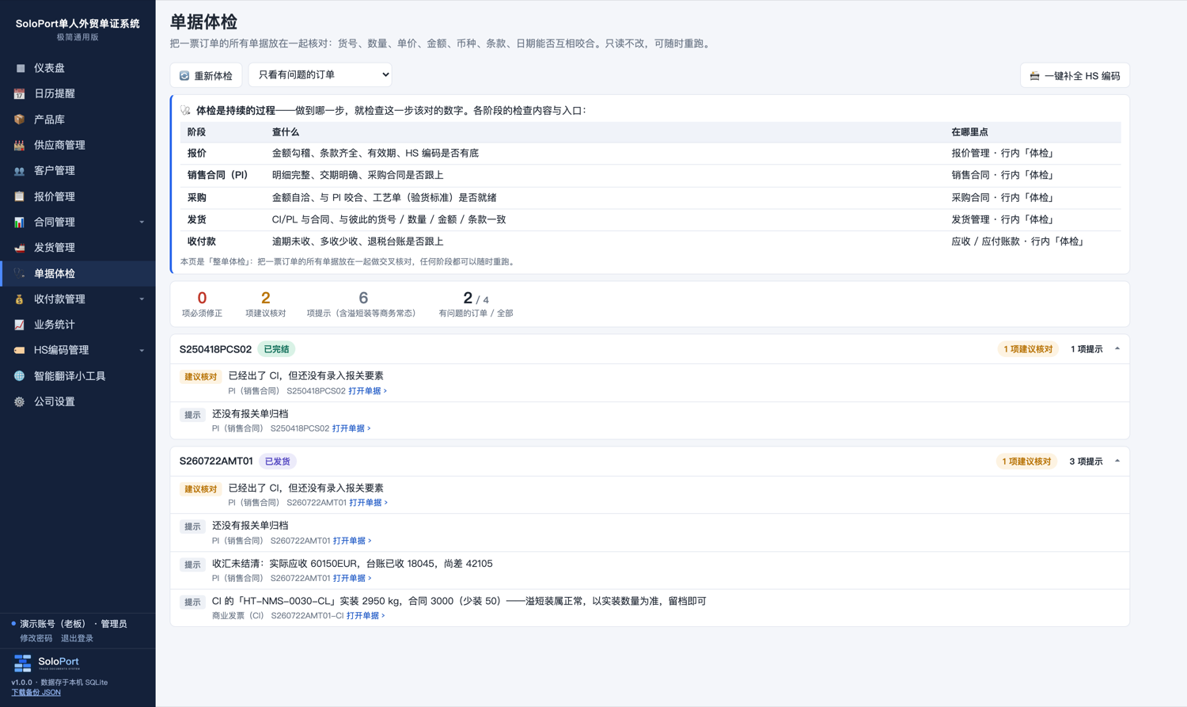This screenshot has height=707, width=1187.
Task: Collapse the S260722AMT01 order section
Action: coord(1117,462)
